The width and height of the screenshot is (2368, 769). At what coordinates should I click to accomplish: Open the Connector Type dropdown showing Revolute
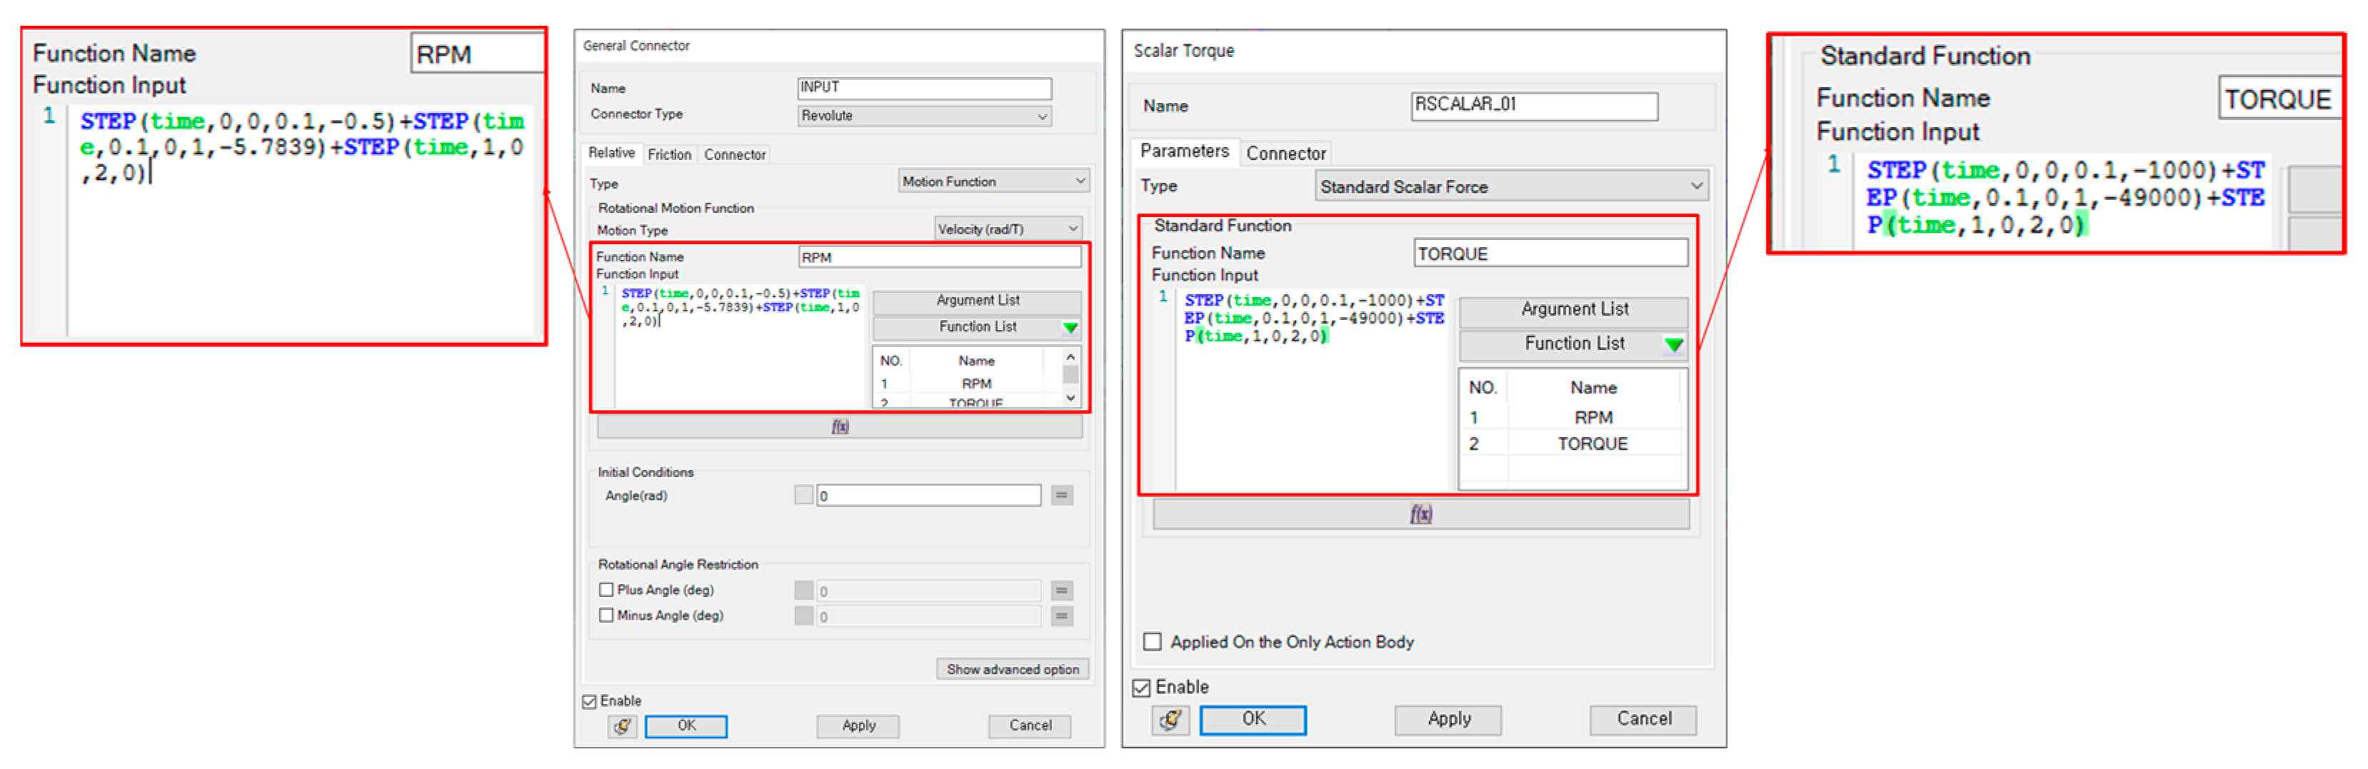click(x=924, y=116)
